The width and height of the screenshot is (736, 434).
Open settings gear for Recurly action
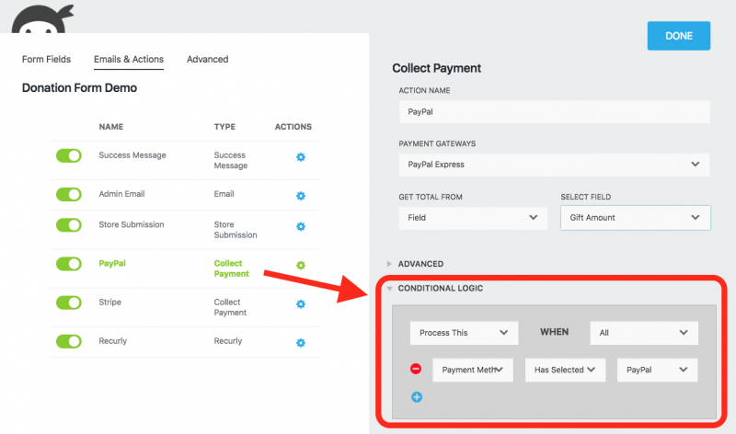click(x=301, y=343)
